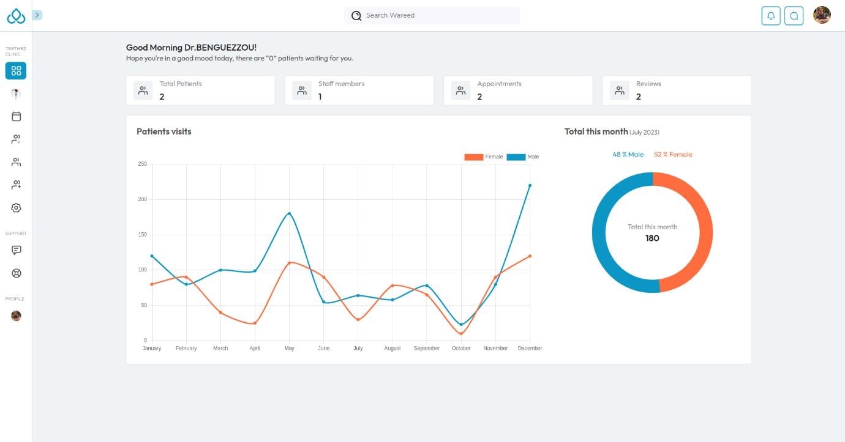The height and width of the screenshot is (442, 845).
Task: Expand the collapsed sidebar with the chevron
Action: (37, 14)
